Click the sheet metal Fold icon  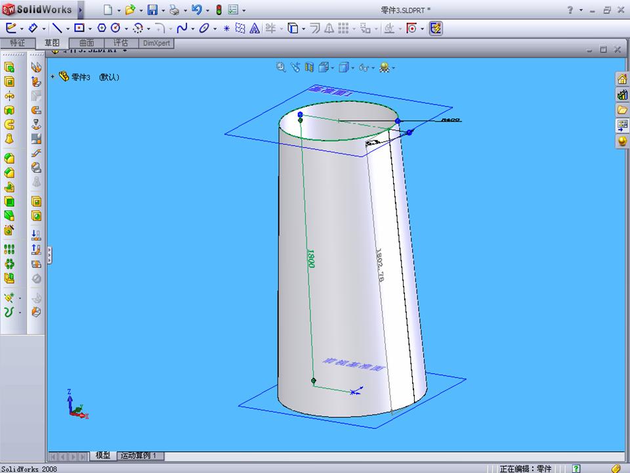(x=36, y=250)
